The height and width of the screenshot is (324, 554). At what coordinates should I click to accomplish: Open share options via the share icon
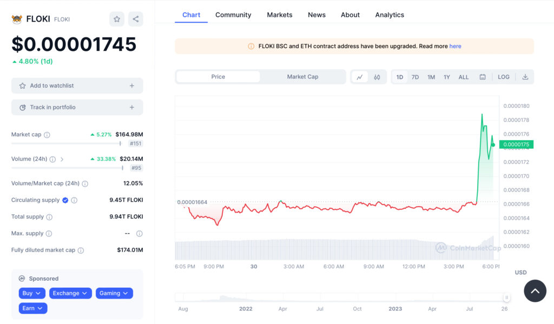pos(135,19)
